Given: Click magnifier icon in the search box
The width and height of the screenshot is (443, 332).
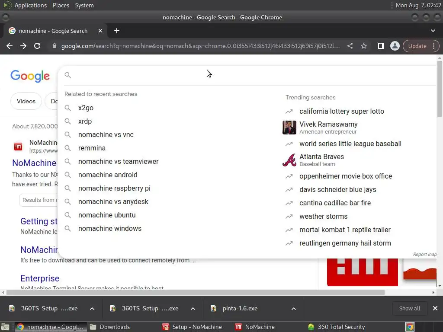Looking at the screenshot, I should click(67, 75).
